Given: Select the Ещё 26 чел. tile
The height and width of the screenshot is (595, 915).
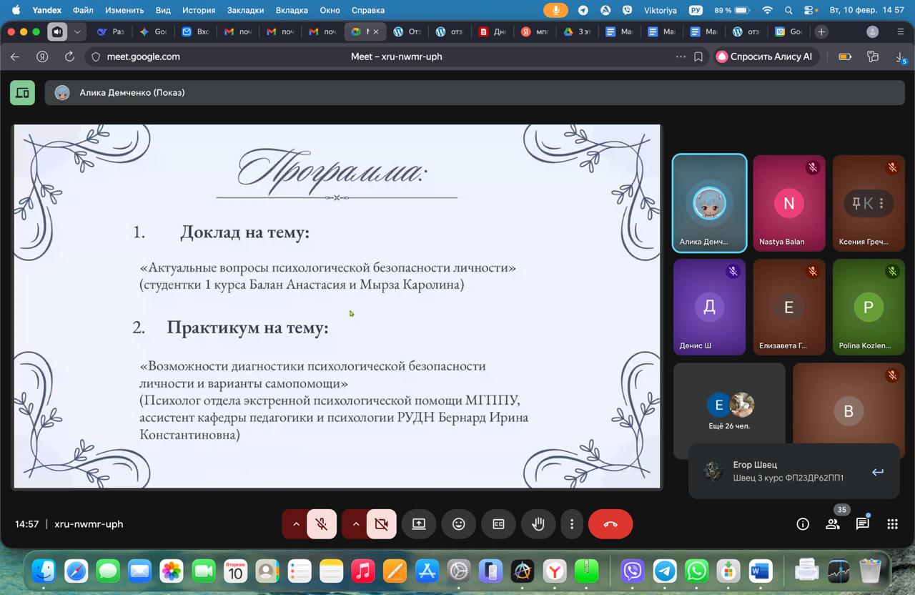Looking at the screenshot, I should click(x=729, y=411).
